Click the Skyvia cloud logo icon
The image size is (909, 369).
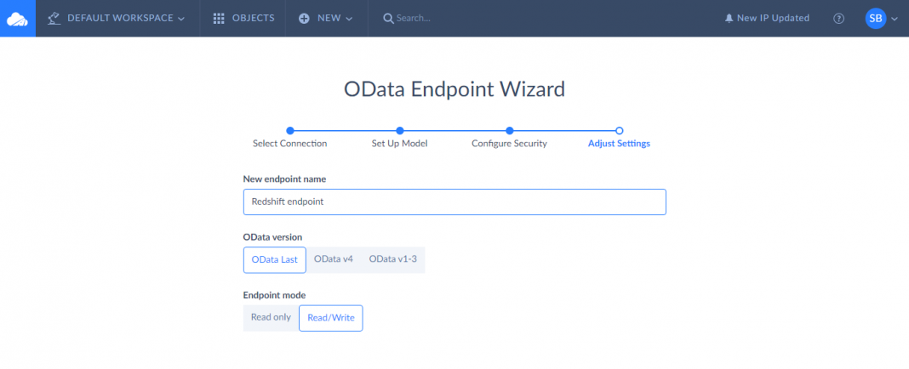pyautogui.click(x=17, y=18)
